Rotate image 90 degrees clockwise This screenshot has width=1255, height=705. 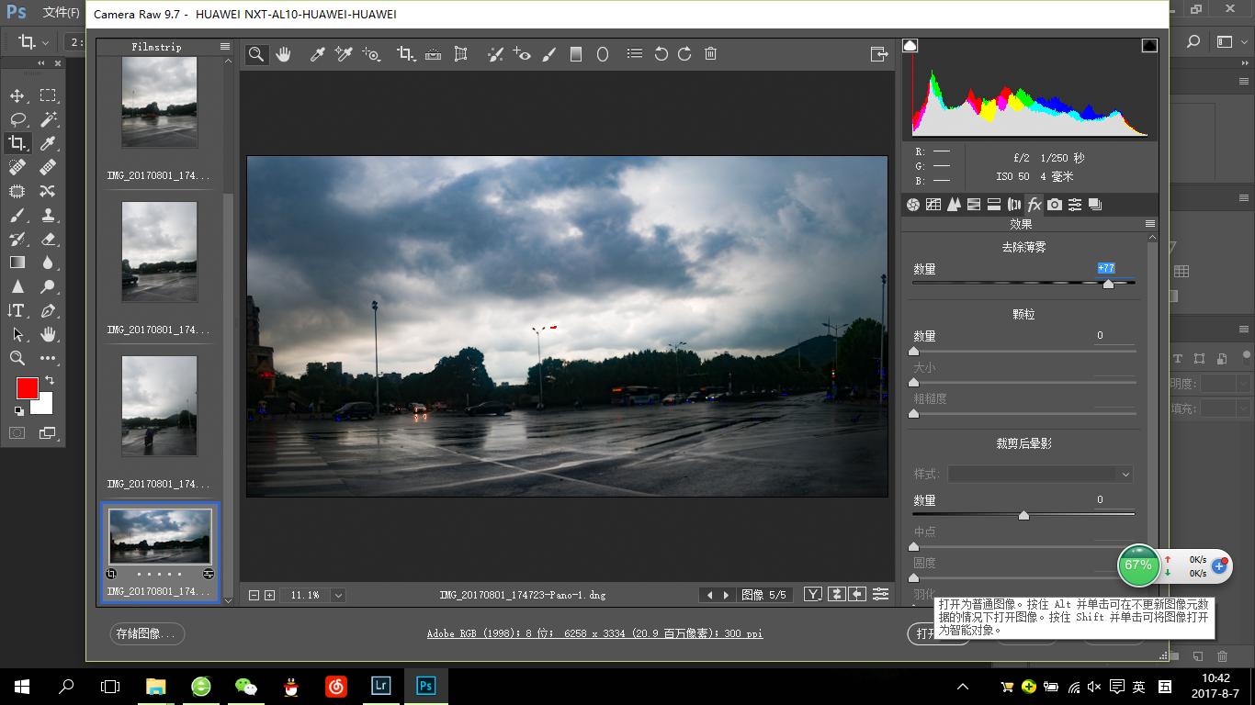point(684,54)
